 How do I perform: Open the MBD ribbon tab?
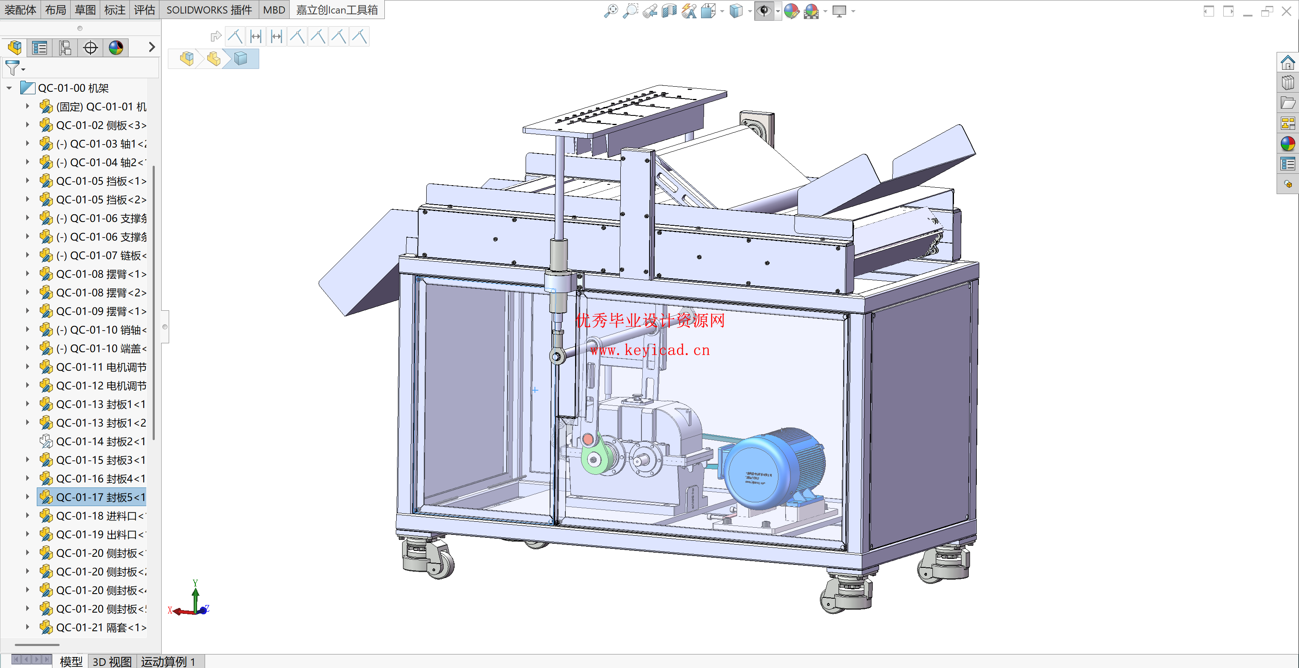click(274, 10)
